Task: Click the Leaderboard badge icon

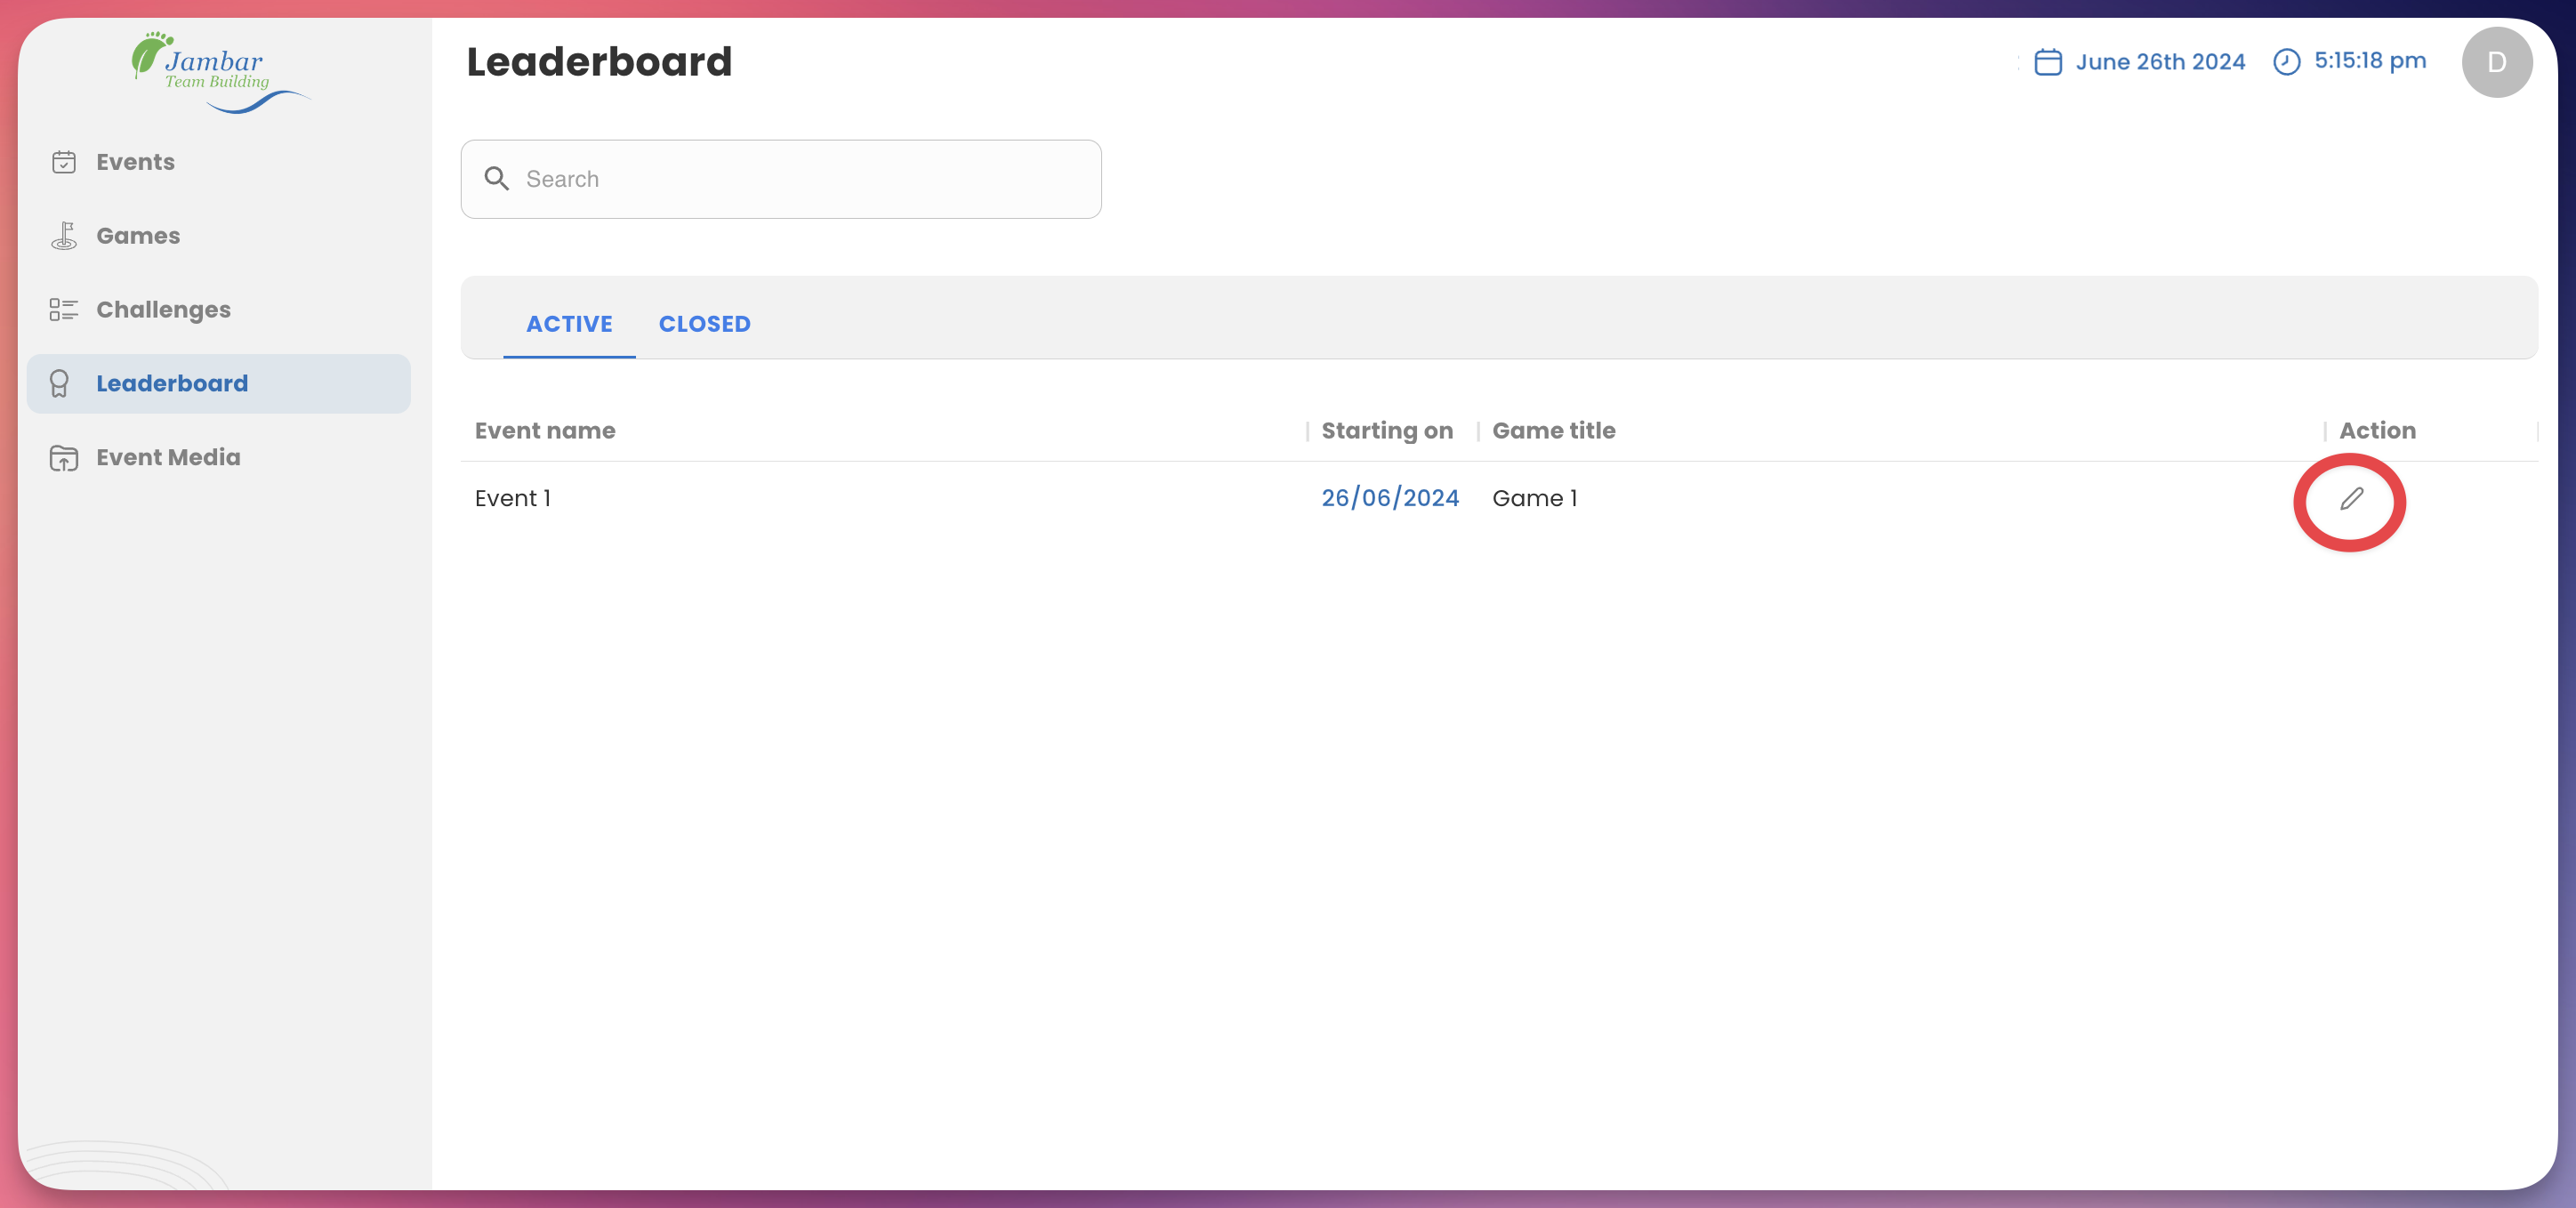Action: point(59,384)
